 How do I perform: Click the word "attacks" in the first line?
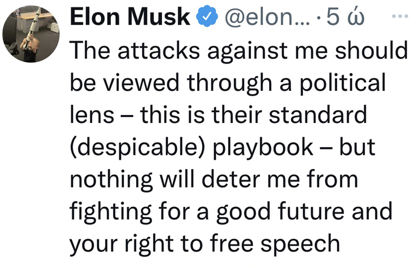159,51
